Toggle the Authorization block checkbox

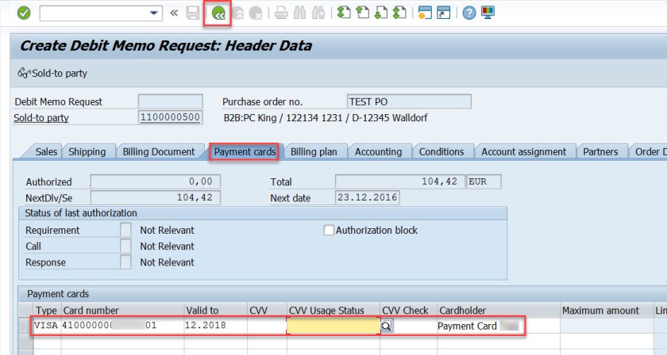point(329,230)
